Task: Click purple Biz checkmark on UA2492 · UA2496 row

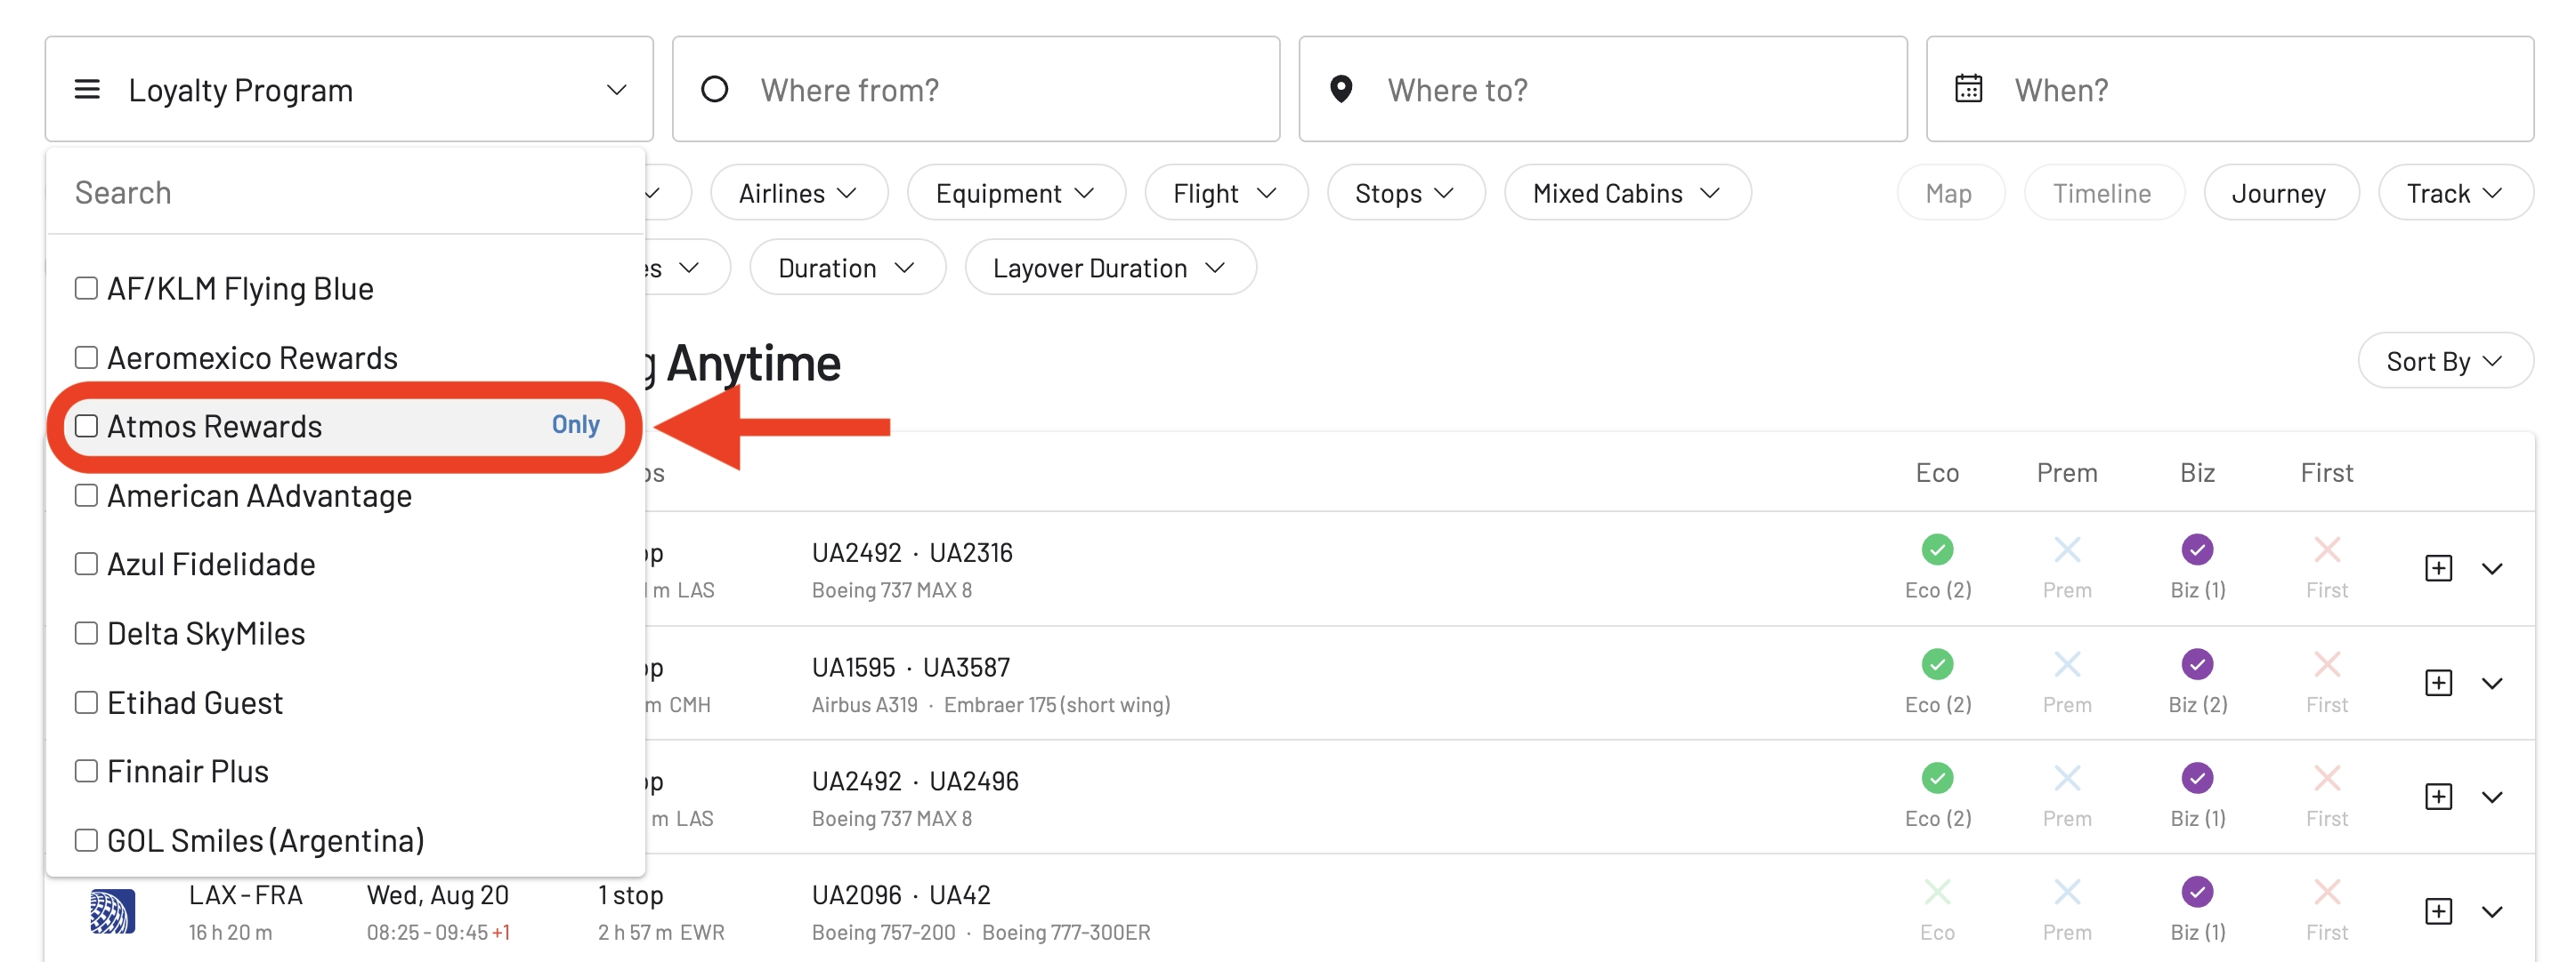Action: coord(2197,778)
